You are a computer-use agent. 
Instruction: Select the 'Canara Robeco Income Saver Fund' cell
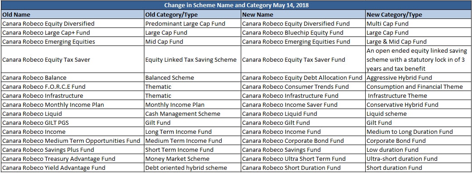tap(303, 105)
